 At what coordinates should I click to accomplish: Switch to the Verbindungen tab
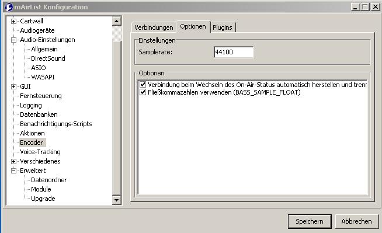[154, 27]
